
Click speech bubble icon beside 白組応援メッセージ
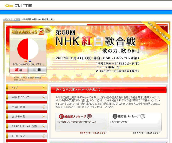(143, 116)
